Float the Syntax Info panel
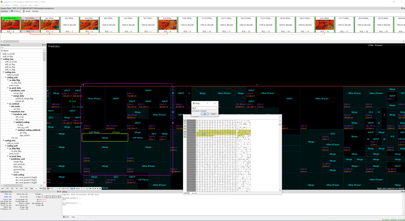Screen dimensions: 405x221 43,45
